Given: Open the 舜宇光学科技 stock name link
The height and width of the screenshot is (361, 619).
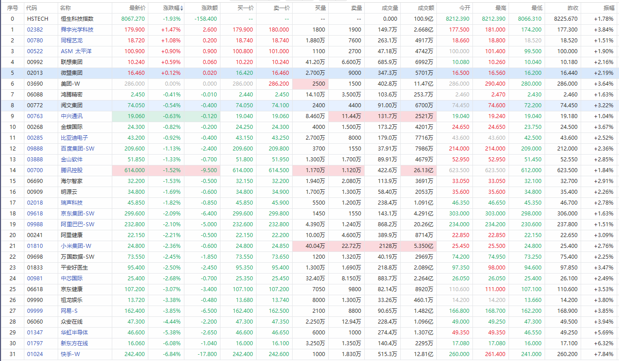Looking at the screenshot, I should point(77,30).
